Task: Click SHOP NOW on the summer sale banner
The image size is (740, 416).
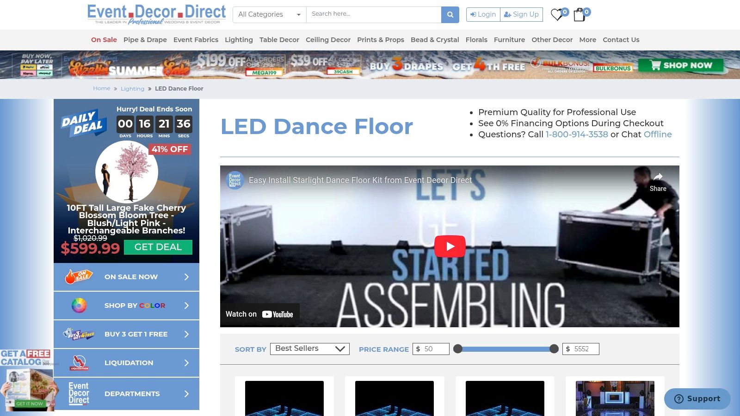Action: click(681, 65)
